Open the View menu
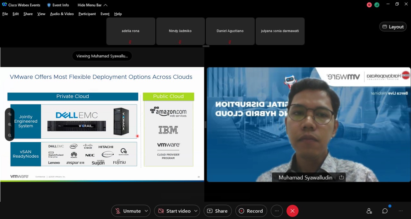Screen dimensions: 411x219 pos(41,14)
